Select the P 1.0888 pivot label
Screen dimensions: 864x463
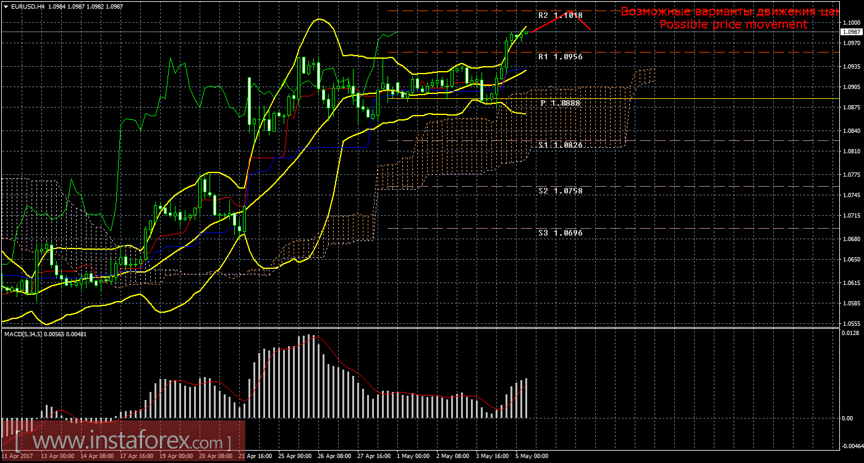[560, 103]
